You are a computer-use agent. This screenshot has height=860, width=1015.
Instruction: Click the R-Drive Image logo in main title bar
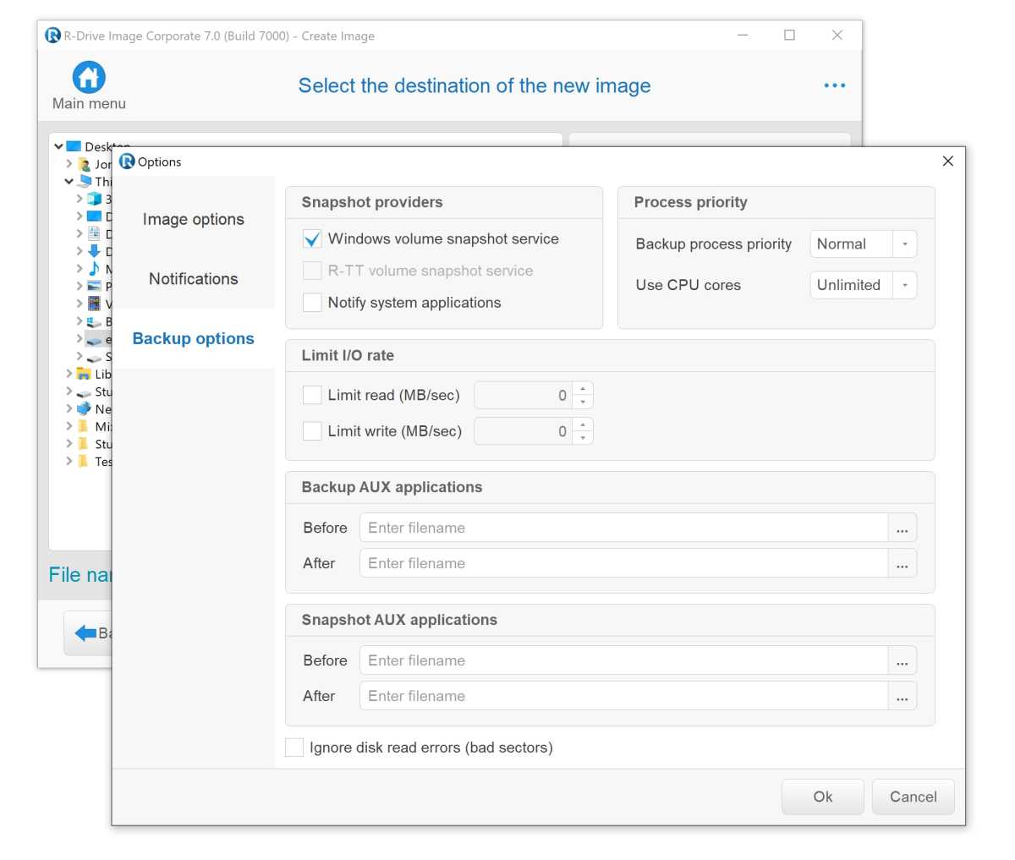coord(52,36)
